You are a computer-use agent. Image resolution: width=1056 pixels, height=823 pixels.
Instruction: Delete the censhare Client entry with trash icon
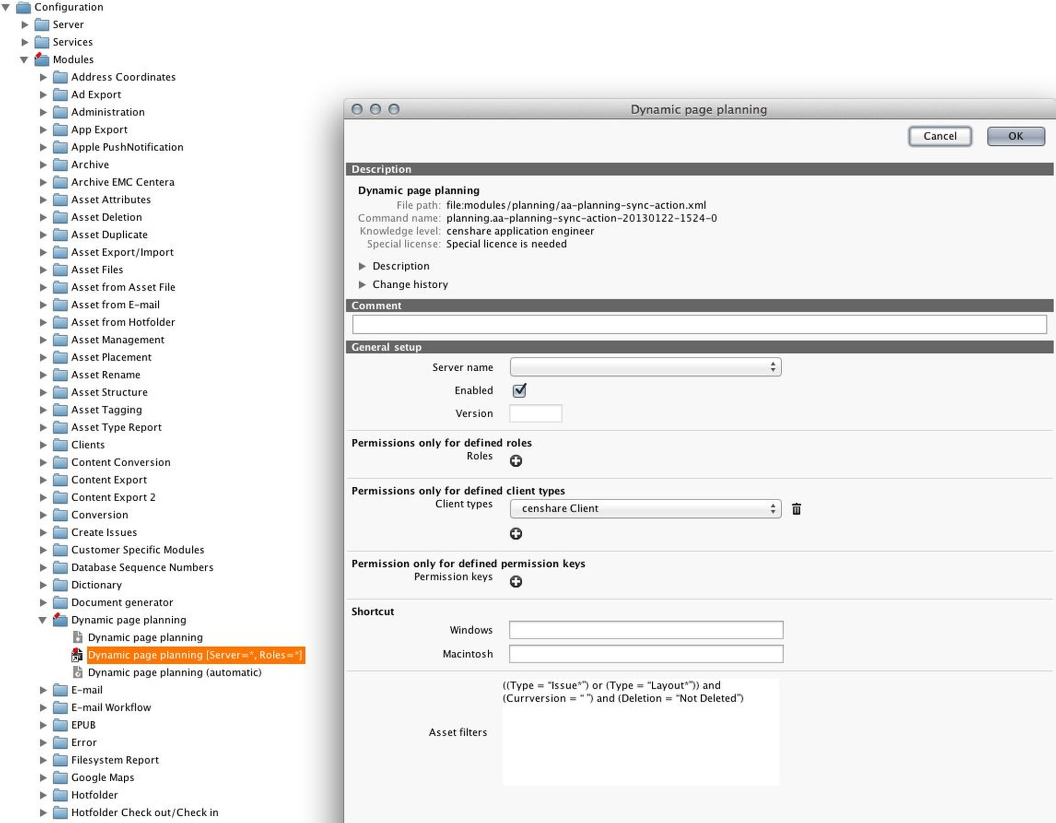(x=796, y=509)
